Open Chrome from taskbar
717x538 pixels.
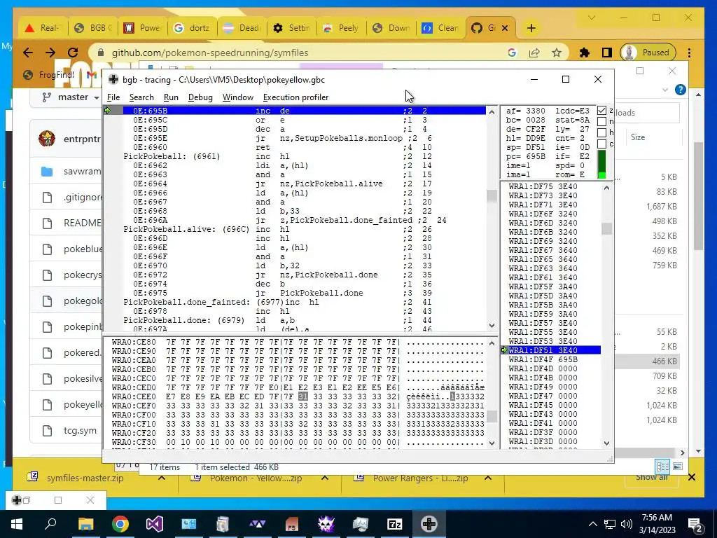coord(120,524)
